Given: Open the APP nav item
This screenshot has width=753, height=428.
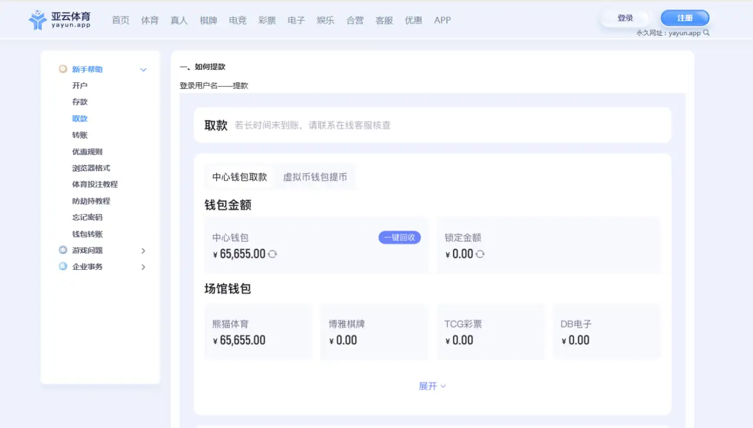Looking at the screenshot, I should [442, 20].
